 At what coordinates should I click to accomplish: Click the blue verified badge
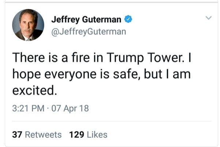pyautogui.click(x=128, y=19)
